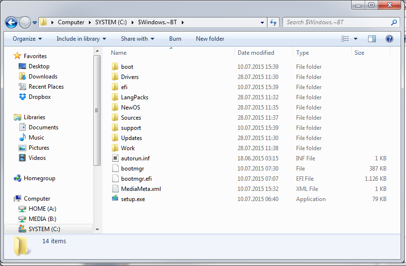Select the MediaMeta.xml file icon
Screen dimensions: 406x266
(x=115, y=189)
